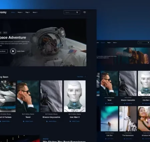
Task: Click play icon under Iron Man 3 in right page
Action: pyautogui.click(x=143, y=104)
